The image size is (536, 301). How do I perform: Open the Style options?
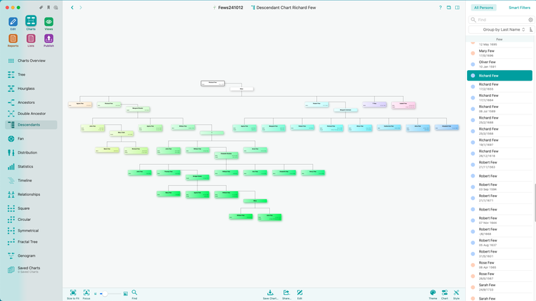tap(457, 295)
